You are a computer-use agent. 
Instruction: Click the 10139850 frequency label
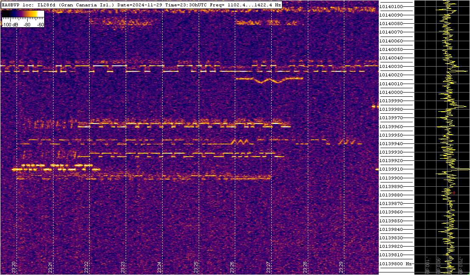[x=391, y=221]
